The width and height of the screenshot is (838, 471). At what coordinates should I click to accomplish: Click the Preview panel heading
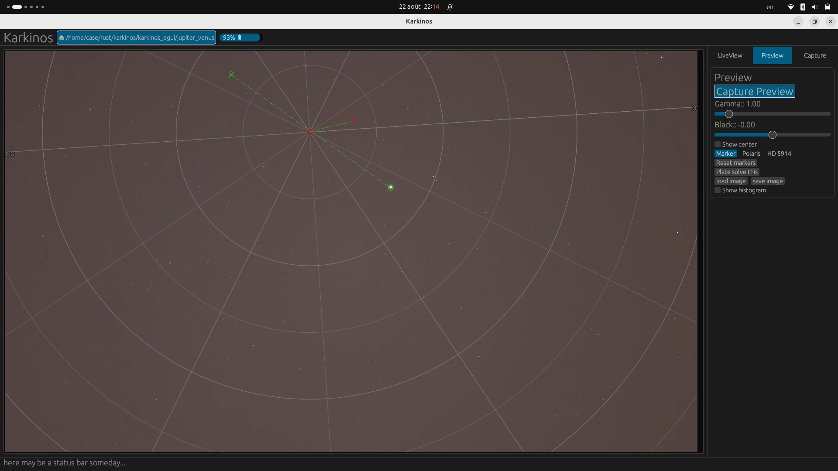[733, 78]
